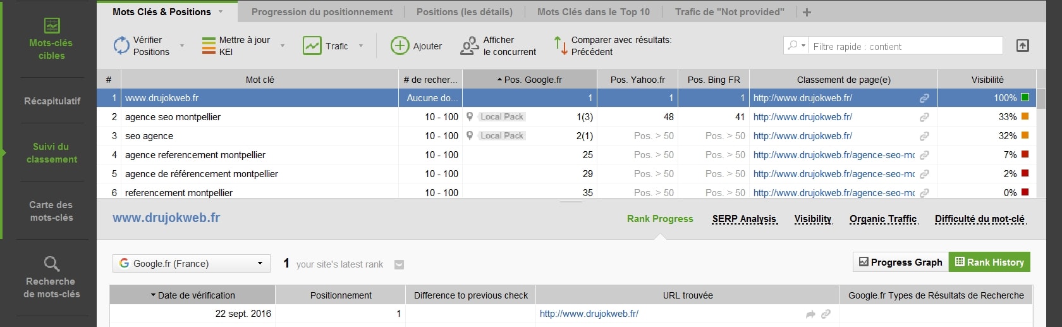Click link icon in agence seo montpellier row
Viewport: 1062px width, 327px height.
(x=924, y=117)
